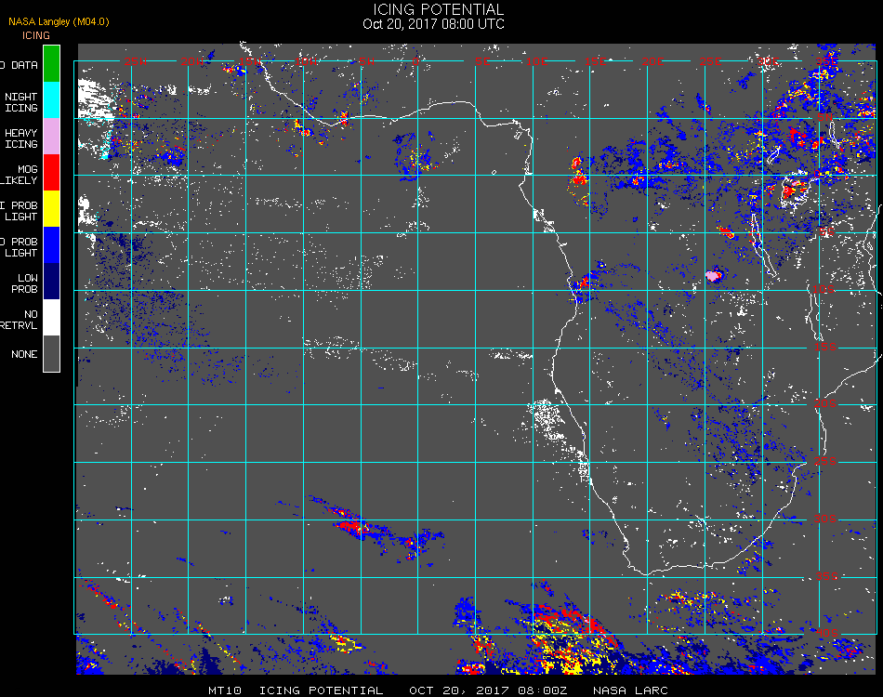Click 'OCT 20, 2017 08:00Z' in the bottom caption
883x697 pixels.
click(x=488, y=690)
